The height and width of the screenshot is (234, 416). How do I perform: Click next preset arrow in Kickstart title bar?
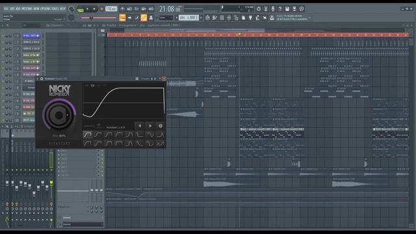[x=155, y=79]
